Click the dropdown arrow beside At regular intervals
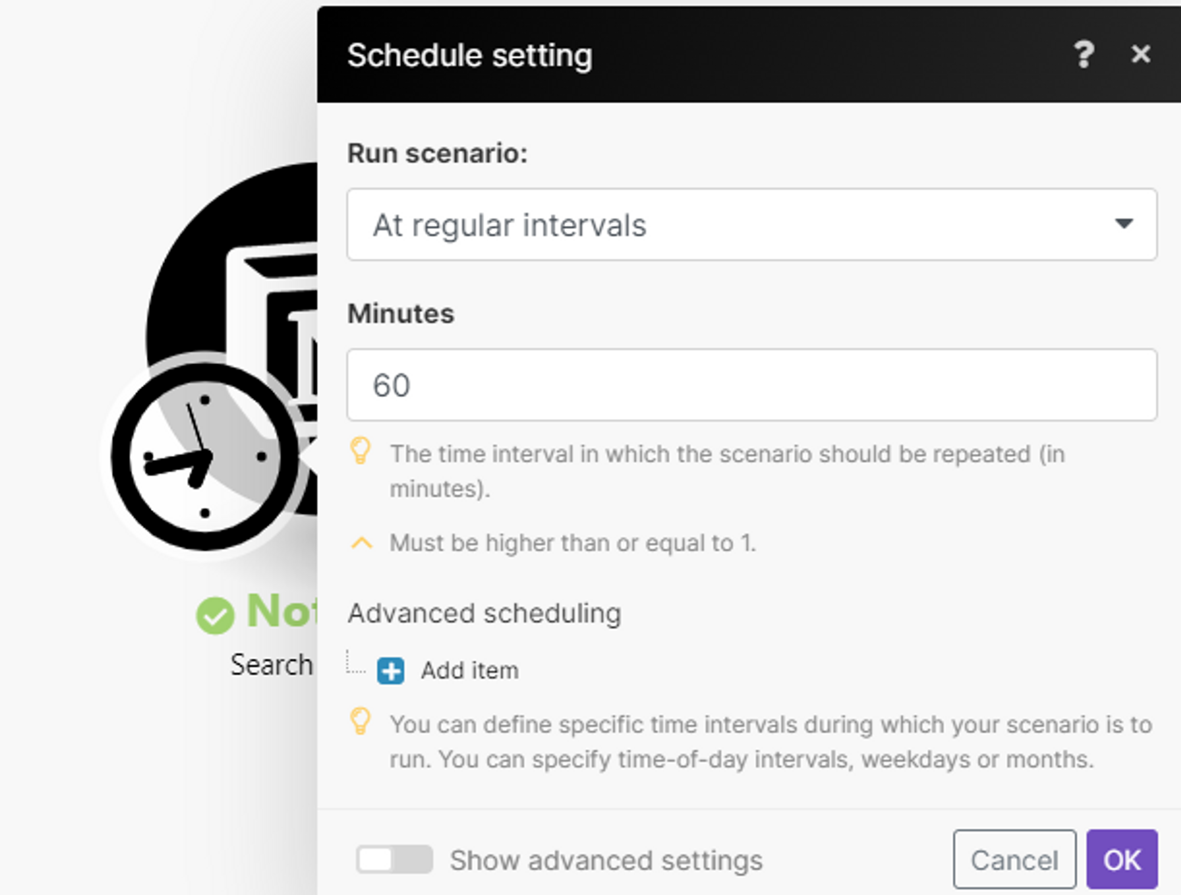This screenshot has width=1181, height=895. 1124,224
